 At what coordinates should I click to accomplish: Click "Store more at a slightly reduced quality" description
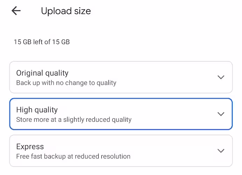click(74, 120)
